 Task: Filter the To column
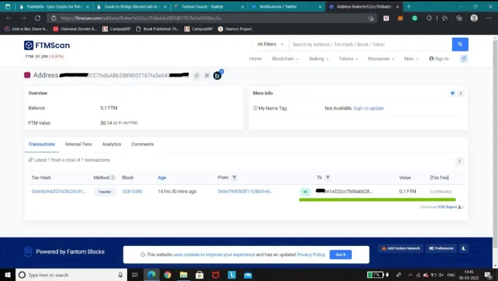[x=328, y=178]
